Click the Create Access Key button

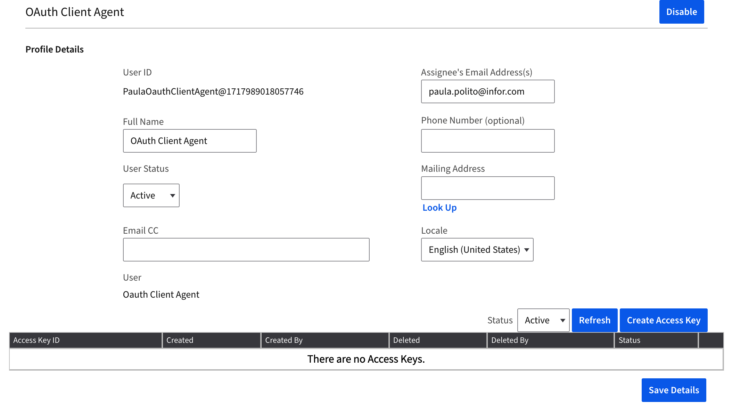(663, 320)
